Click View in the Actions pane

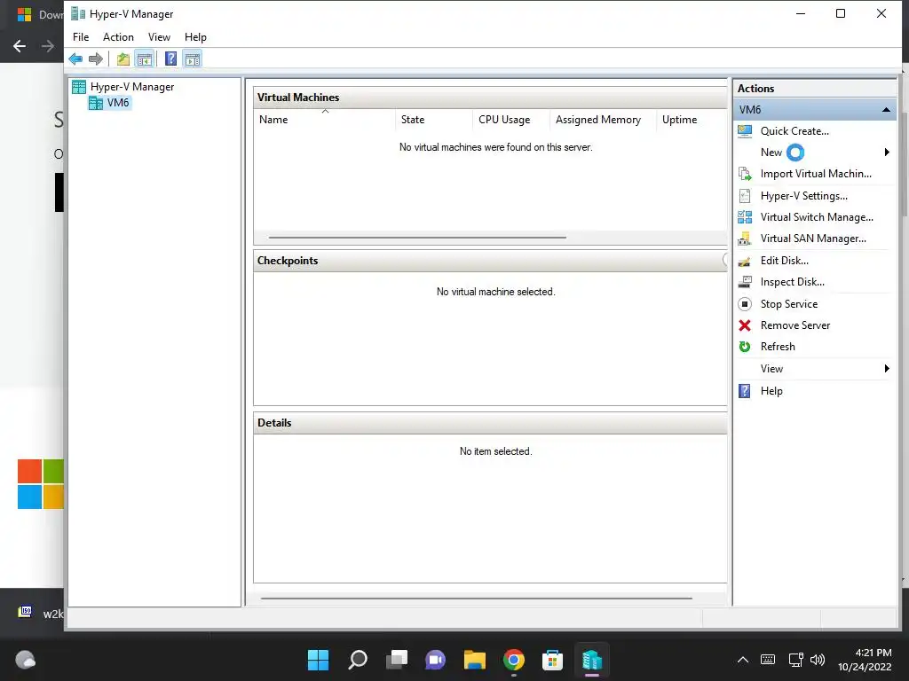771,369
